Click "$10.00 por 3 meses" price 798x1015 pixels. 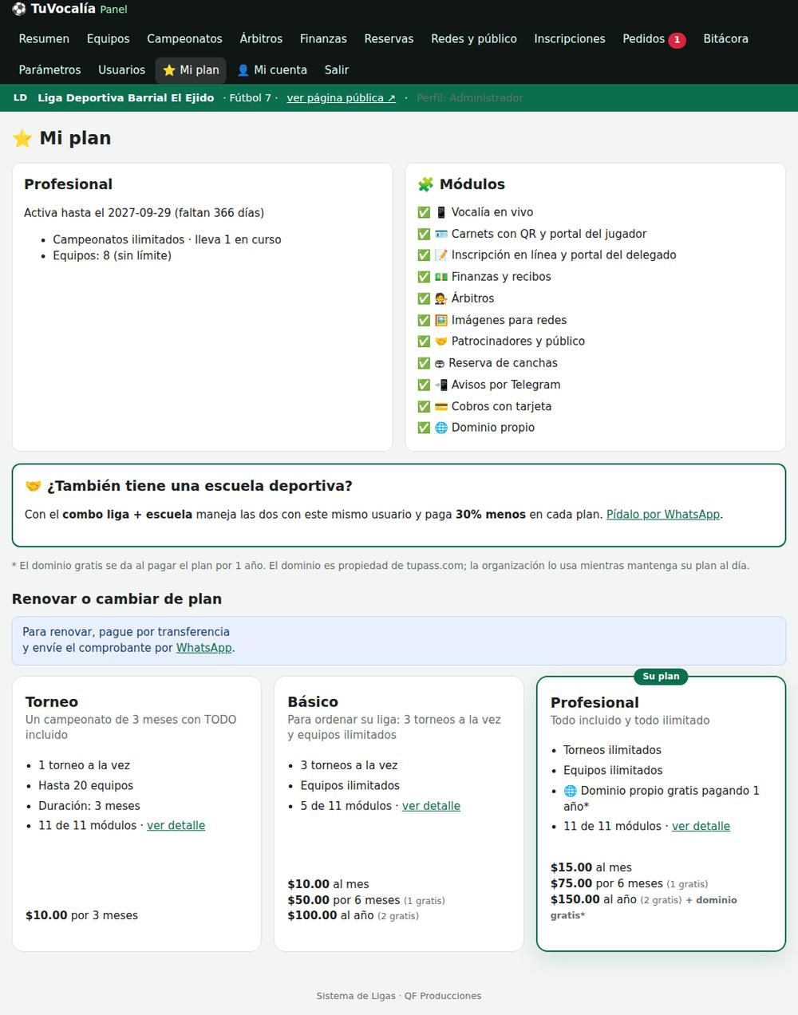[x=81, y=915]
